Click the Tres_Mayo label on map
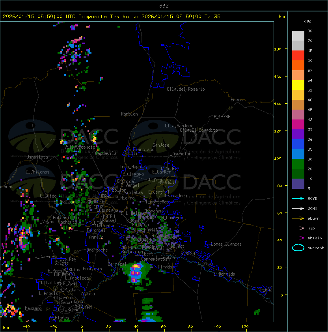The width and height of the screenshot is (328, 332). [130, 167]
